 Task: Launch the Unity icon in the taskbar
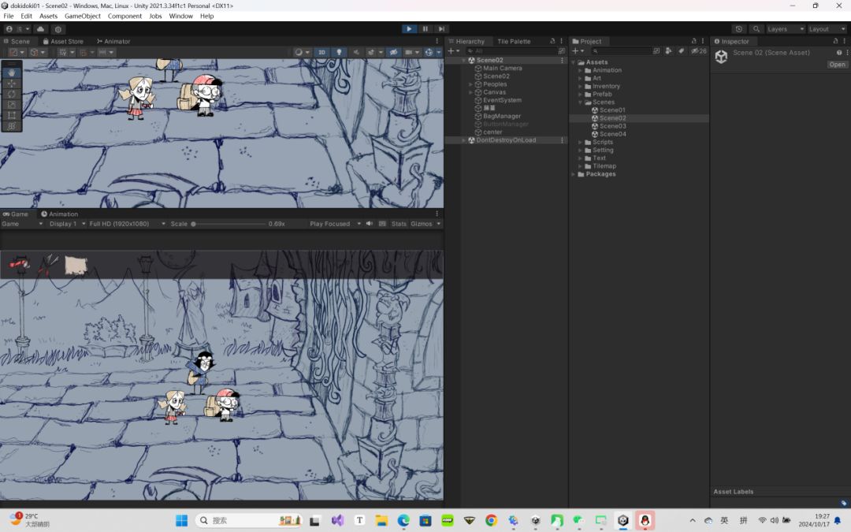pos(623,520)
